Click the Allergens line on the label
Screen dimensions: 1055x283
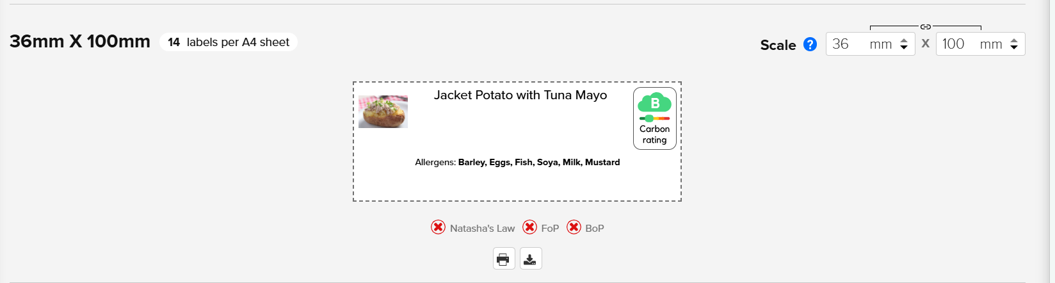517,163
